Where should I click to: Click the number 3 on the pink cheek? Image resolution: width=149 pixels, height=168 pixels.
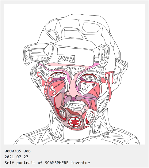click(x=53, y=90)
